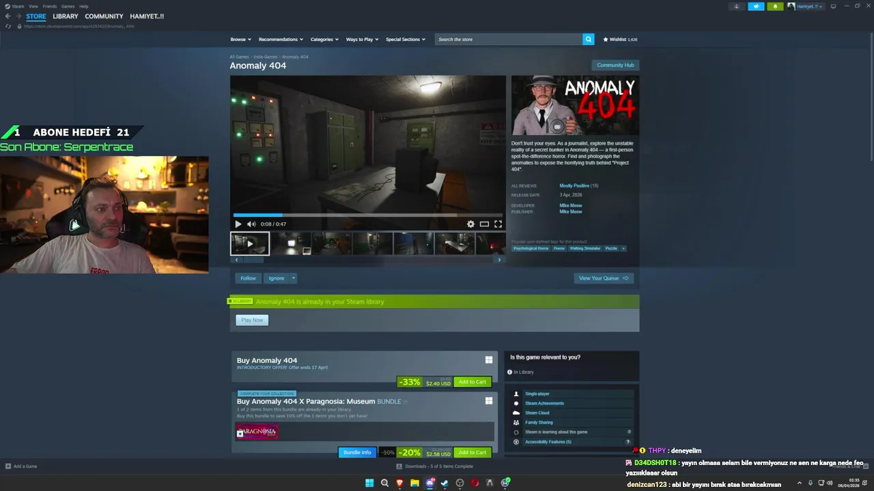Screen dimensions: 874x491
Task: Click the Accessibility Features icon
Action: pyautogui.click(x=516, y=442)
